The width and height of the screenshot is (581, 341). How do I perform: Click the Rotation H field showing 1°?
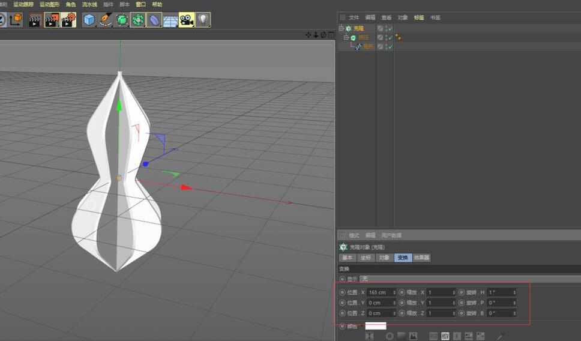501,292
